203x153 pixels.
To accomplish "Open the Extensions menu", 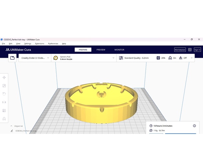I will pyautogui.click(x=39, y=43).
